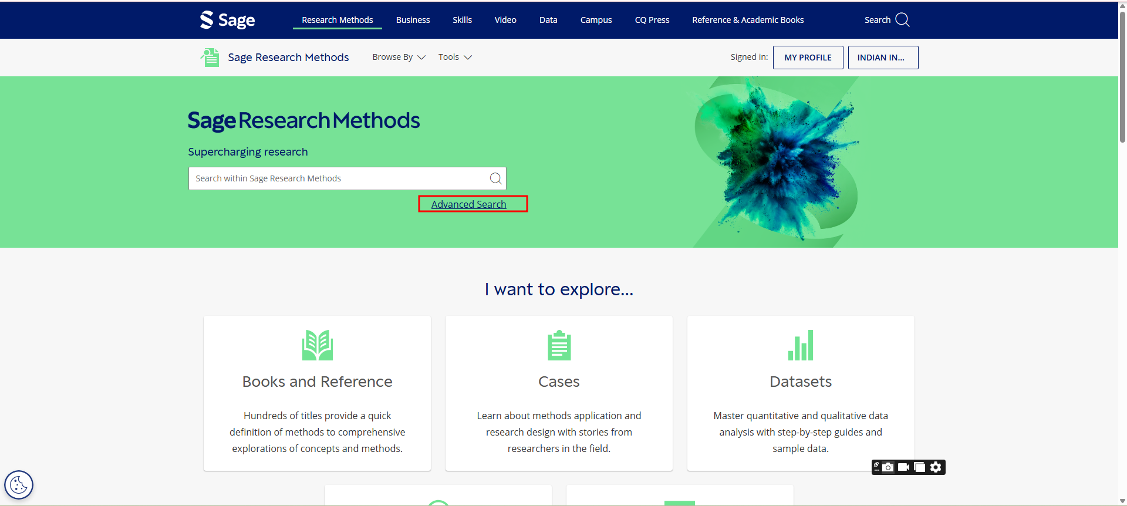Click the Search within Sage Research Methods field
Viewport: 1127px width, 506px height.
point(338,178)
